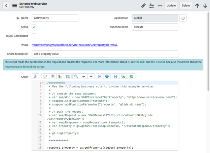Open the personalize form settings sliders icon
The height and width of the screenshot is (153, 210).
(x=151, y=6)
